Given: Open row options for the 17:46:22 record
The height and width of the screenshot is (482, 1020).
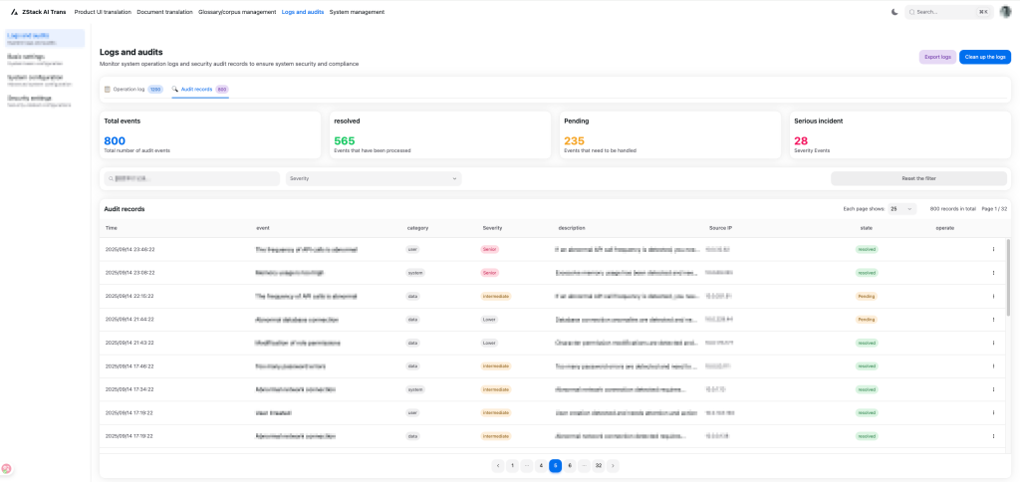Looking at the screenshot, I should pyautogui.click(x=993, y=365).
